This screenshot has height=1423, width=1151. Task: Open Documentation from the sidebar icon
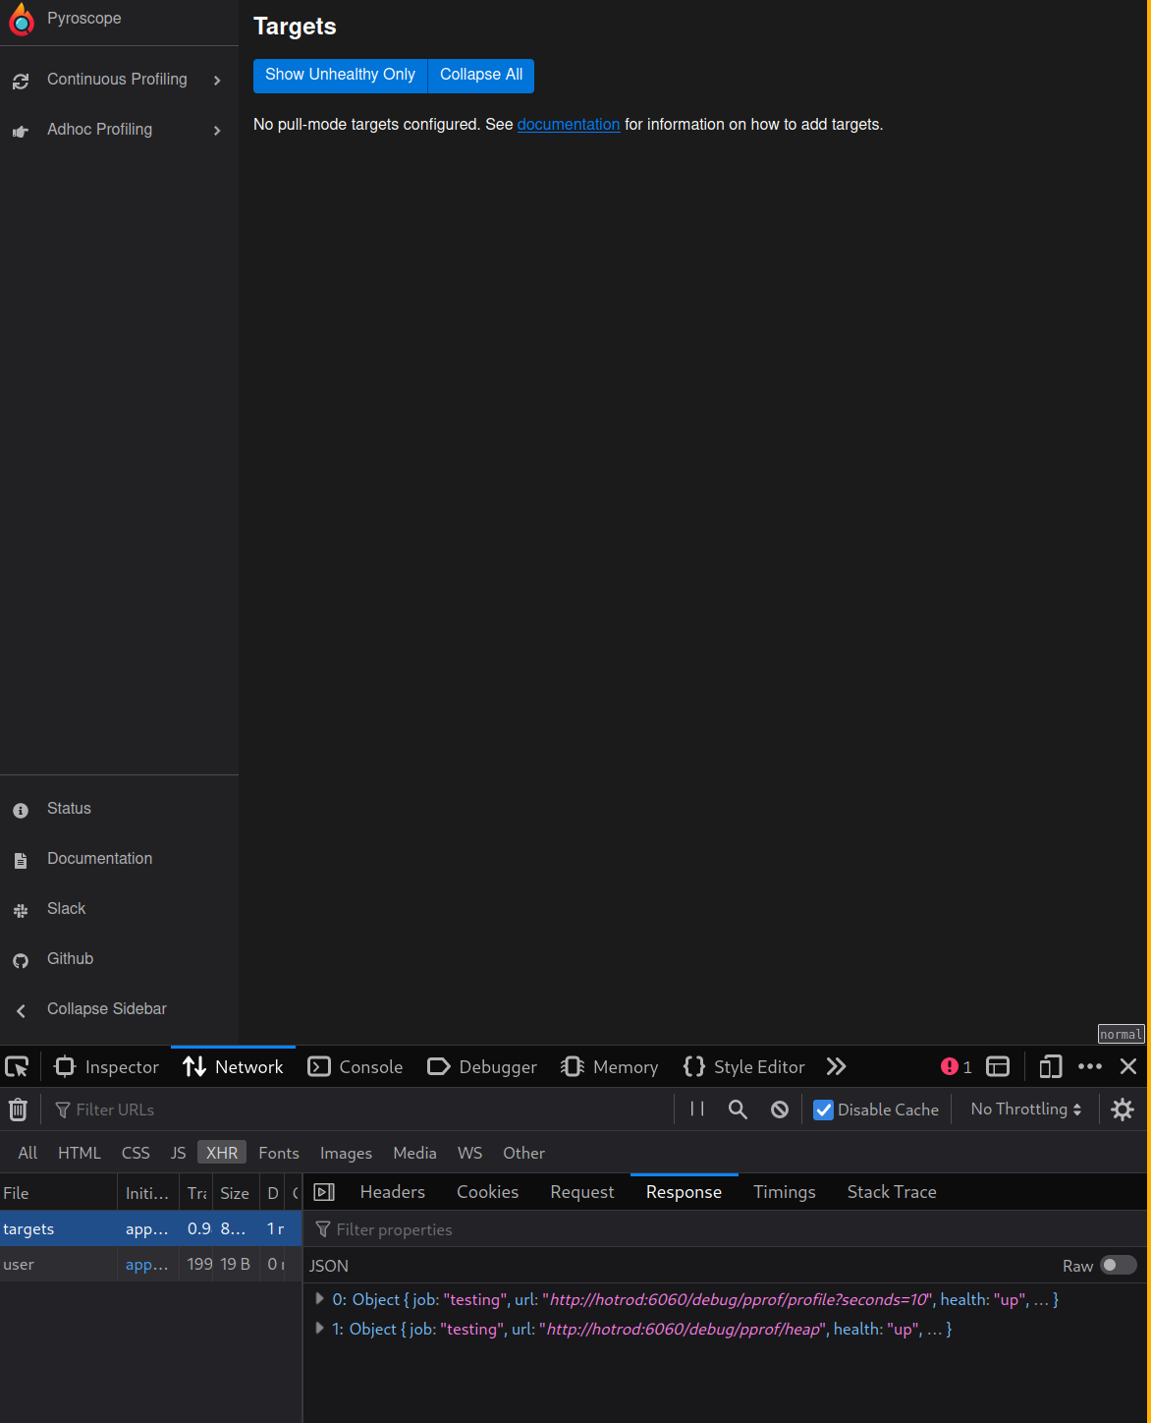tap(21, 859)
